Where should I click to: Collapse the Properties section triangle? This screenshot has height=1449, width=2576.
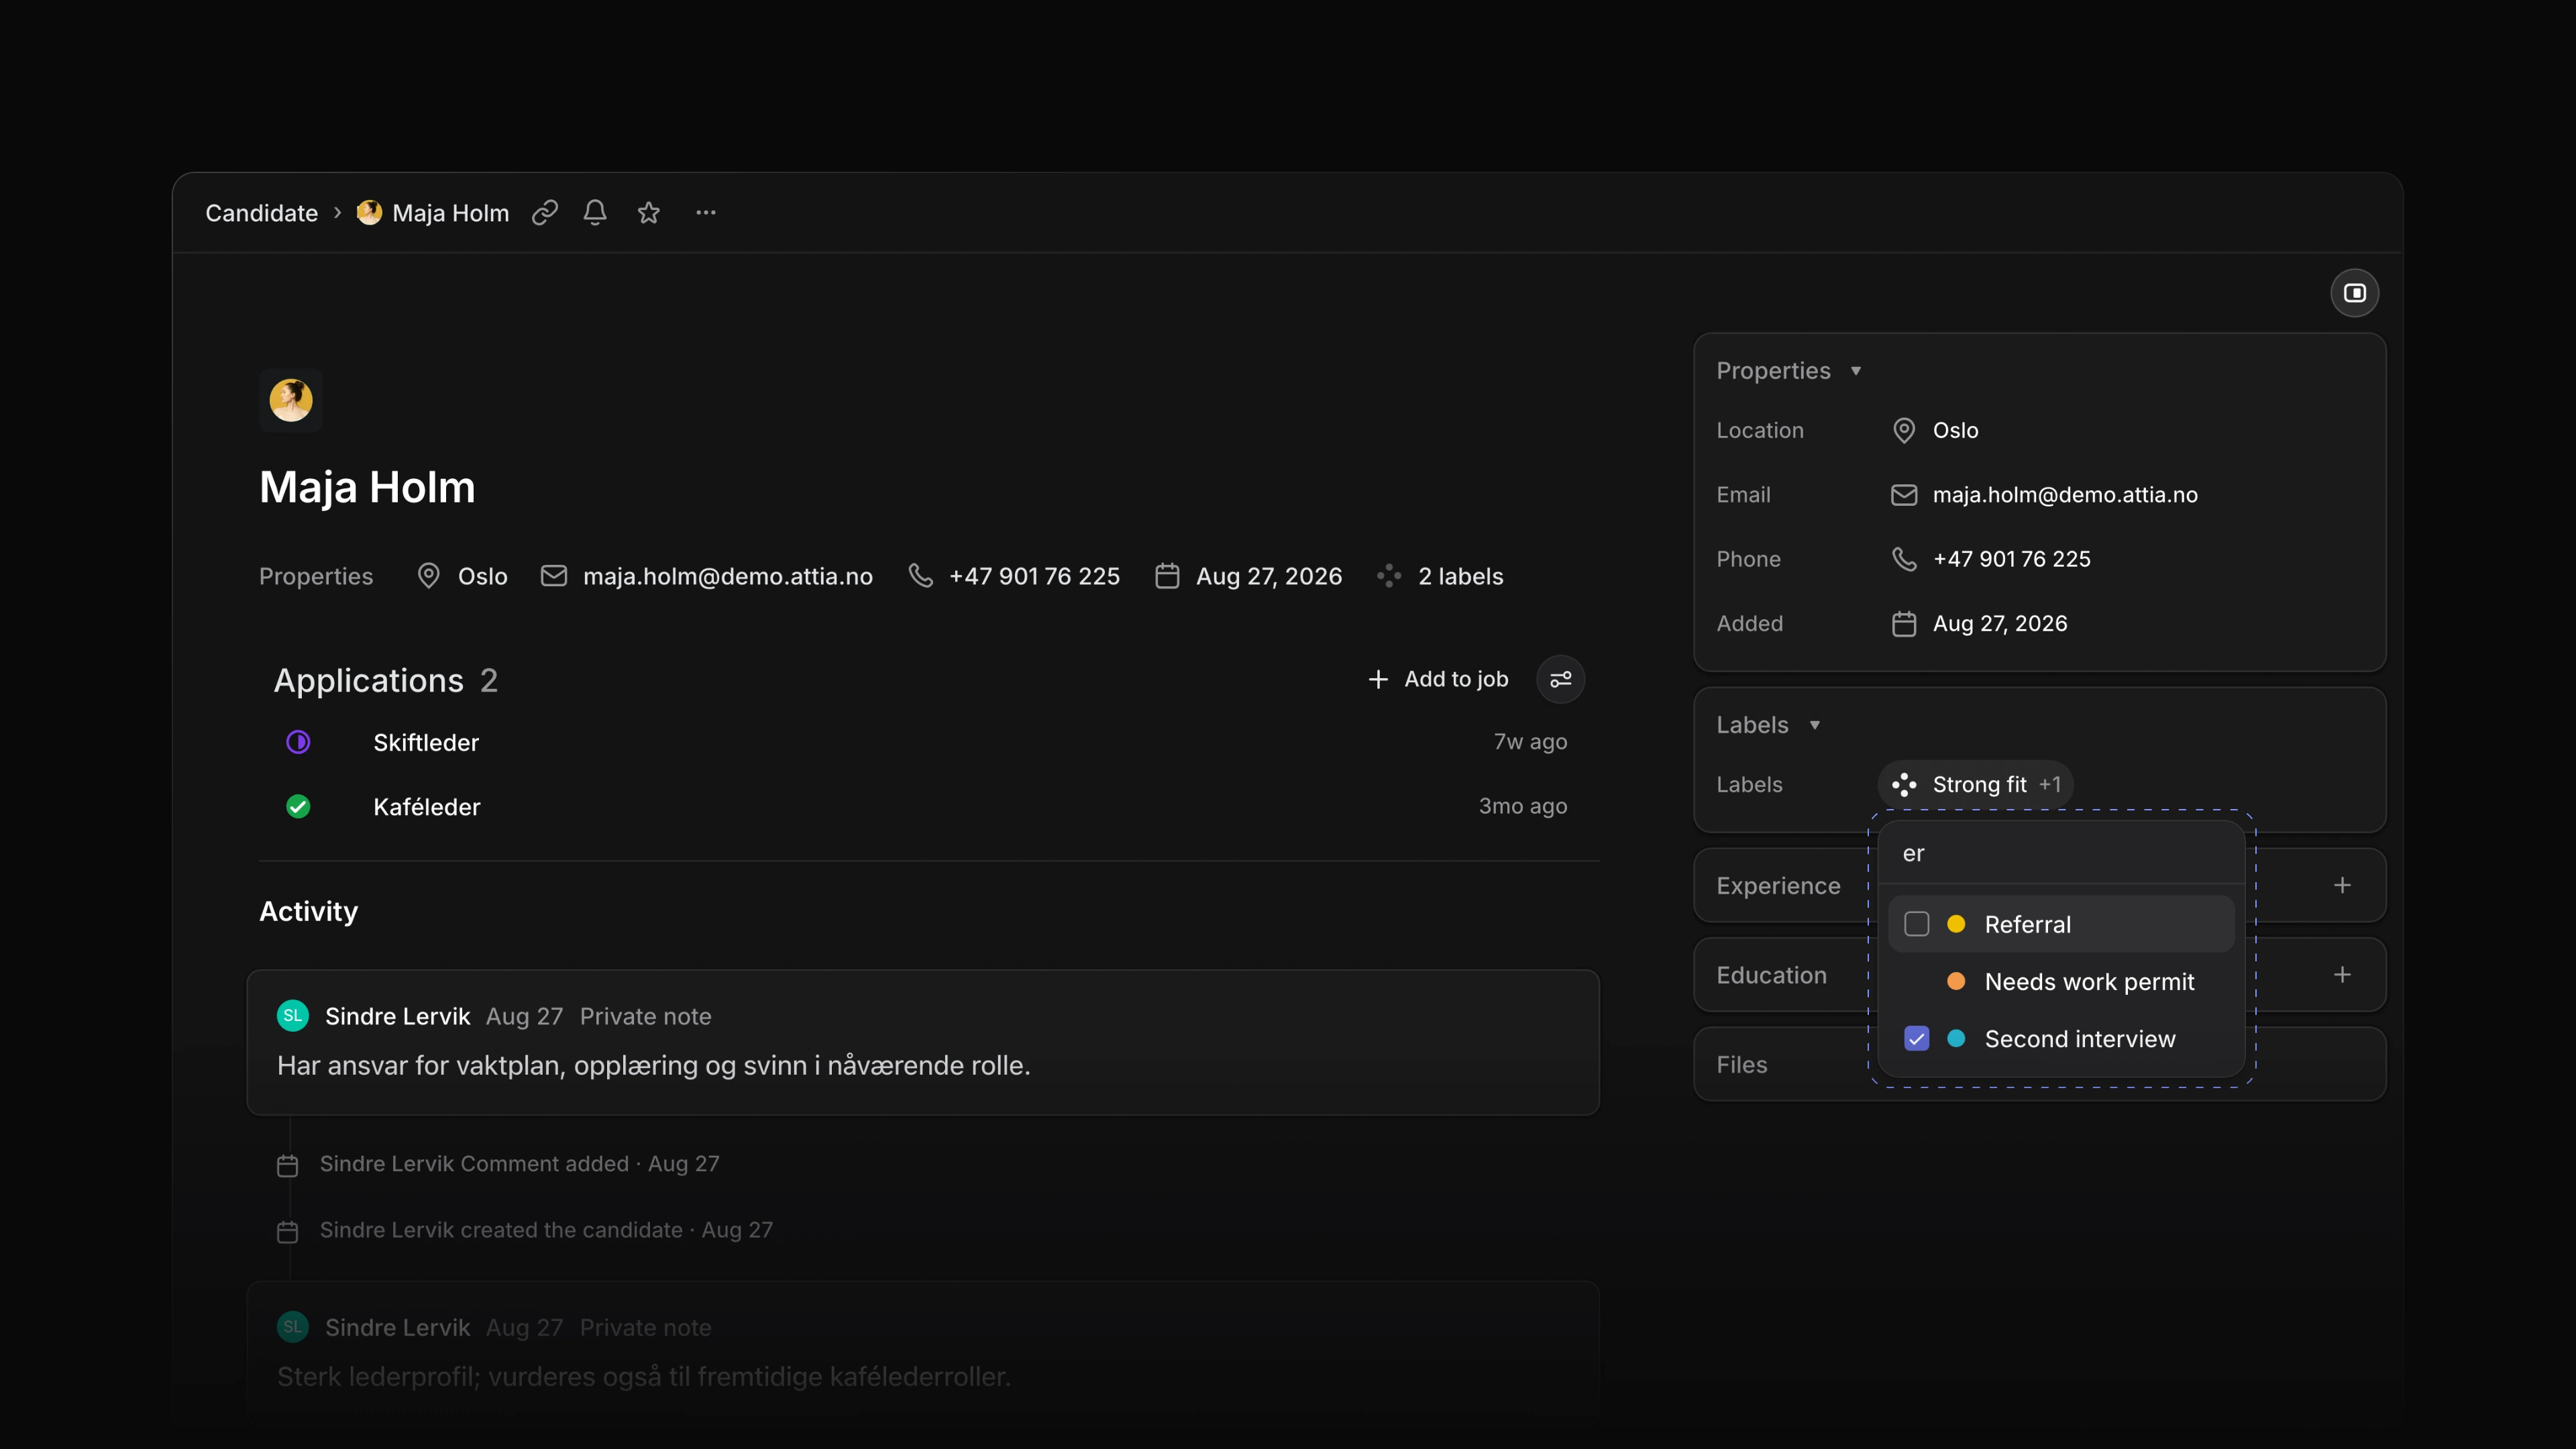pos(1856,371)
